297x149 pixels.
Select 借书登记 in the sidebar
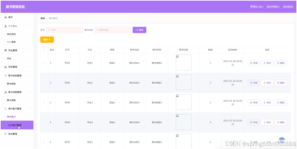(x=11, y=117)
